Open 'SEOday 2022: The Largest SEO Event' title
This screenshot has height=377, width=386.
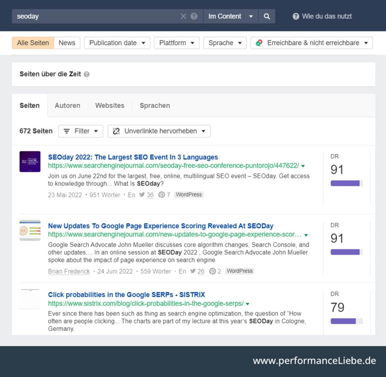(133, 157)
